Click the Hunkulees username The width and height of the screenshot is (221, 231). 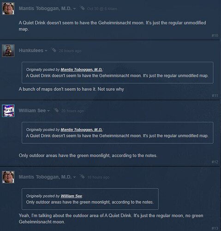click(x=31, y=50)
